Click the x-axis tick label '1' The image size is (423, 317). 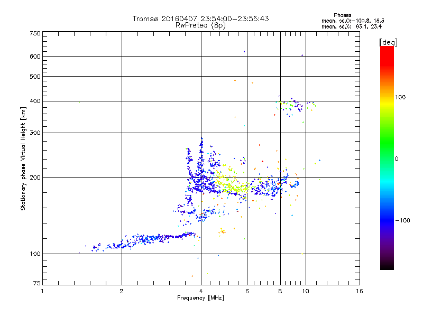[x=42, y=291]
